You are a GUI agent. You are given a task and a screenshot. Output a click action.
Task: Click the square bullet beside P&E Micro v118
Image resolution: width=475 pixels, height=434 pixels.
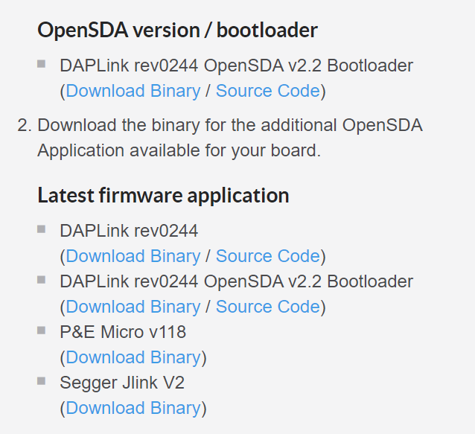click(41, 330)
